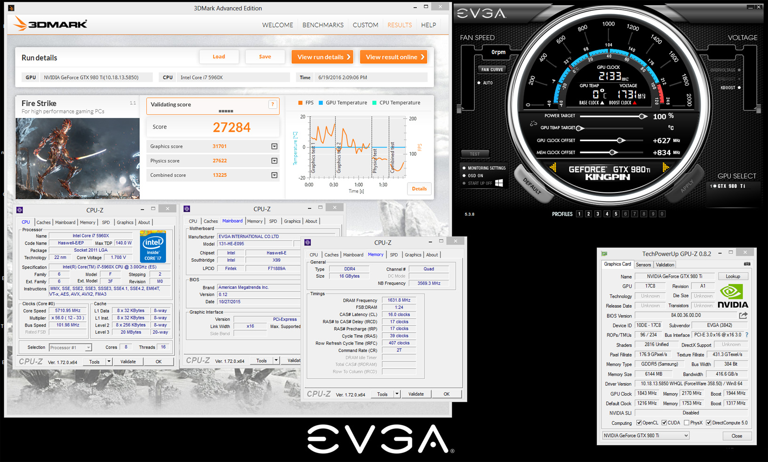Open Tools dropdown arrow in CPU-Z CPU window
The width and height of the screenshot is (768, 462).
(x=109, y=362)
